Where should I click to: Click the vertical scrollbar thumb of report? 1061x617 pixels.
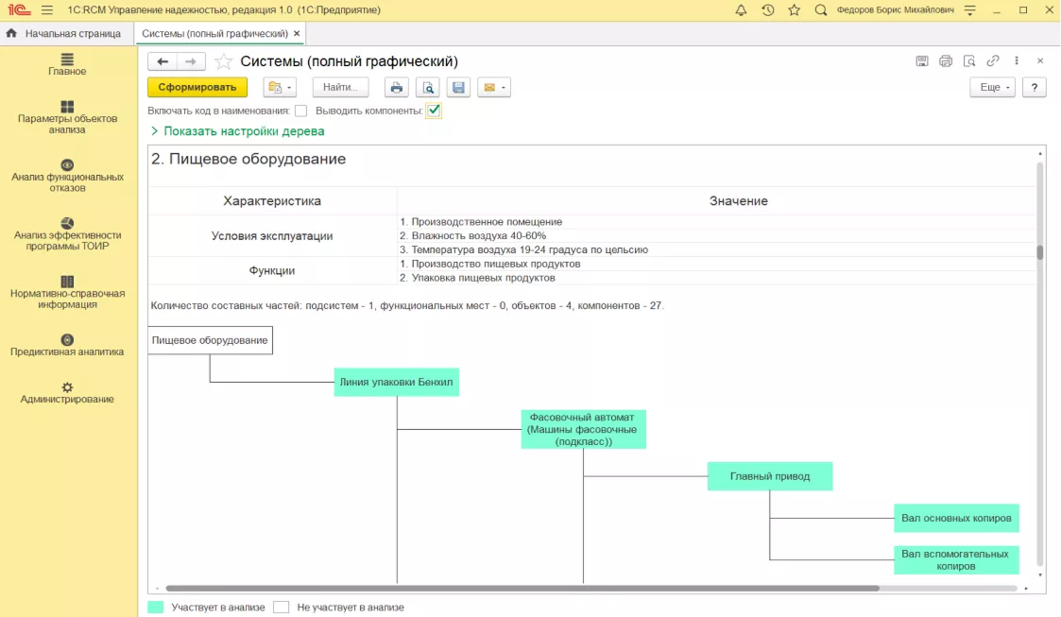point(1040,252)
